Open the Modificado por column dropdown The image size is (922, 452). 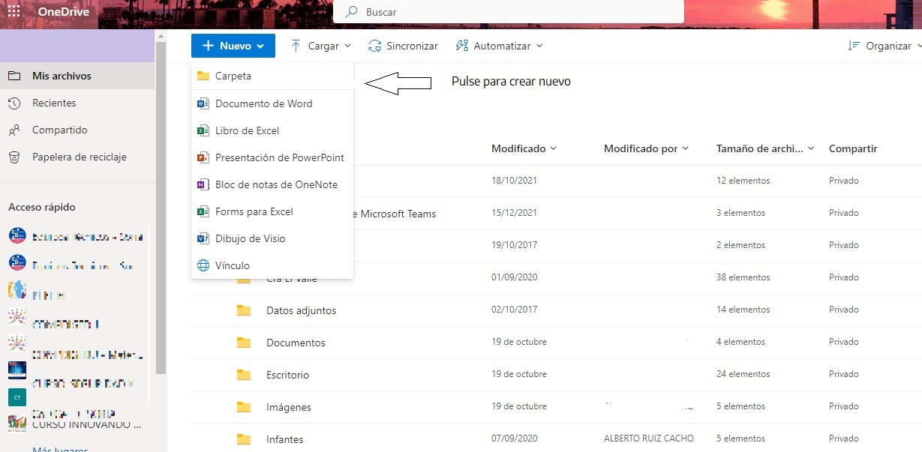[x=646, y=148]
